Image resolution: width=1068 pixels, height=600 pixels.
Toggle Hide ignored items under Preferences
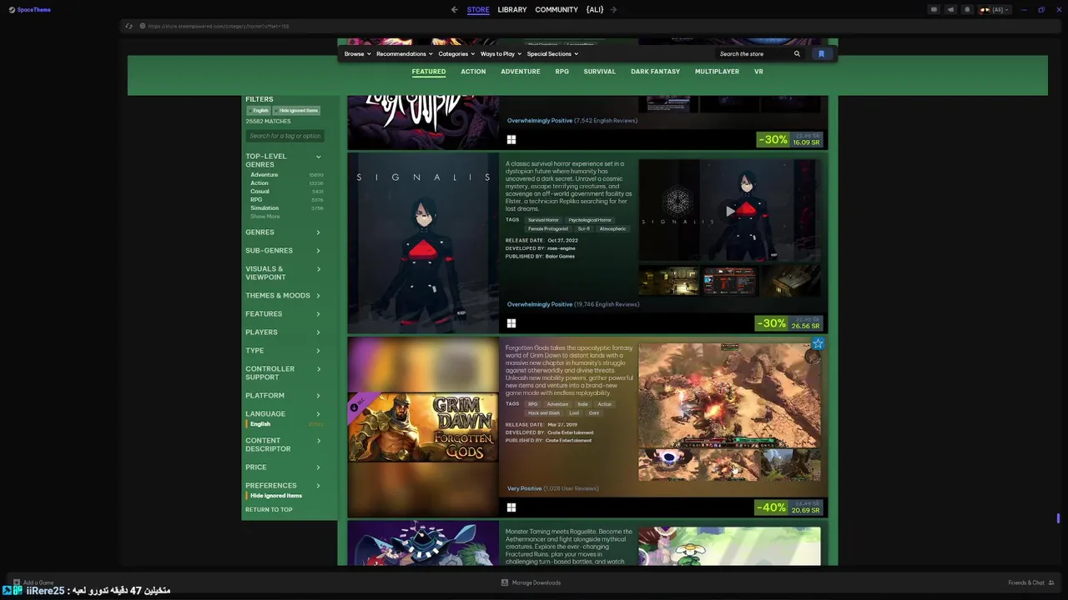[x=276, y=496]
